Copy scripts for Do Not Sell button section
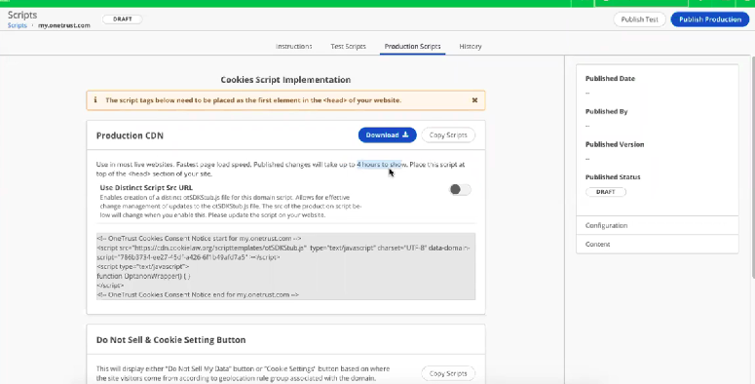 tap(448, 373)
